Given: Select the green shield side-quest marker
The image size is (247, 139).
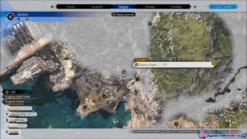Looking at the screenshot, I should click(x=136, y=91).
